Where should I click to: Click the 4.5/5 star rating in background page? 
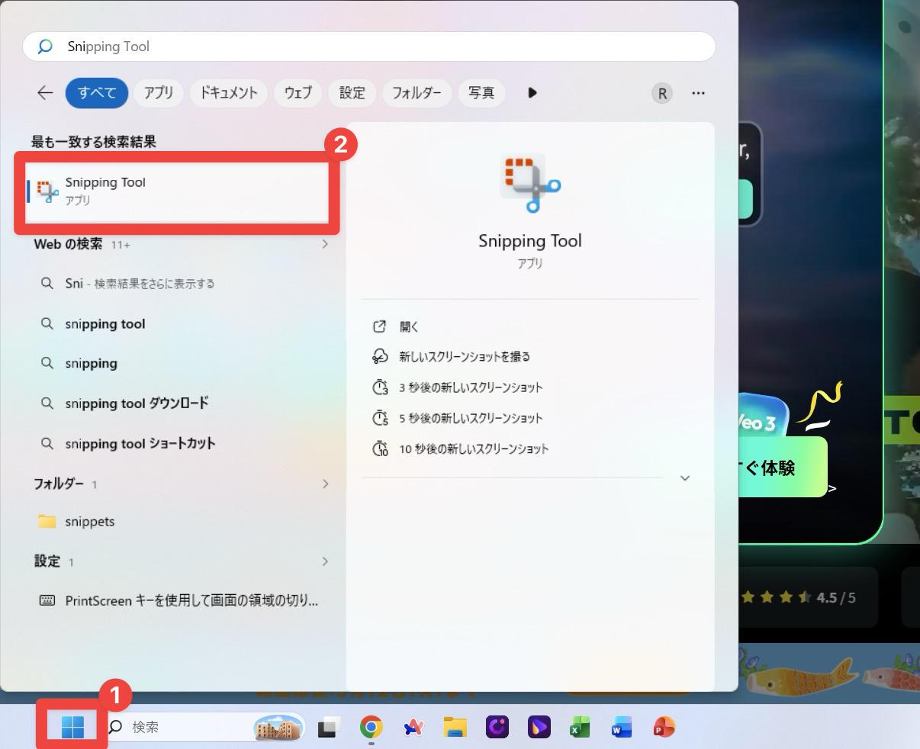[798, 597]
